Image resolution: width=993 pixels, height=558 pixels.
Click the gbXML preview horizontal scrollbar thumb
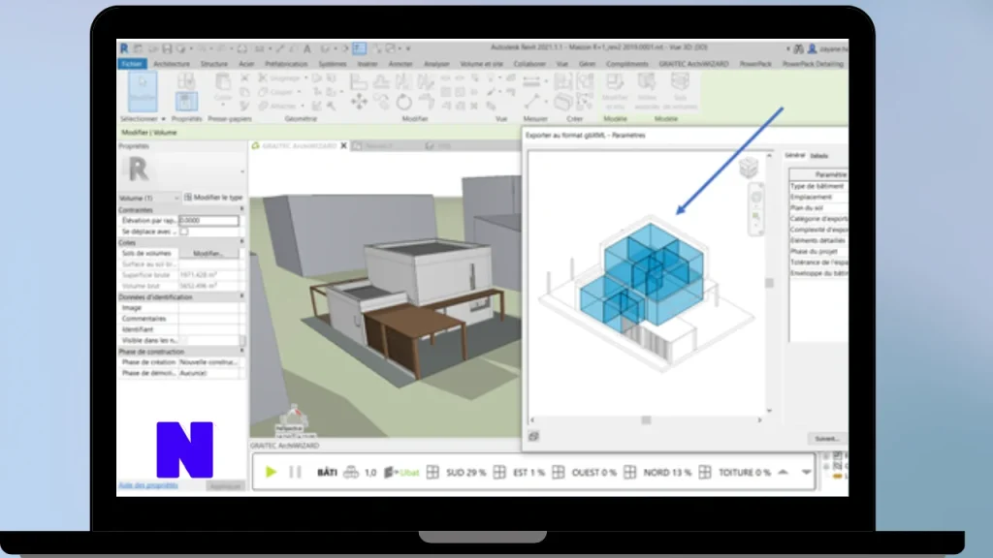tap(646, 420)
